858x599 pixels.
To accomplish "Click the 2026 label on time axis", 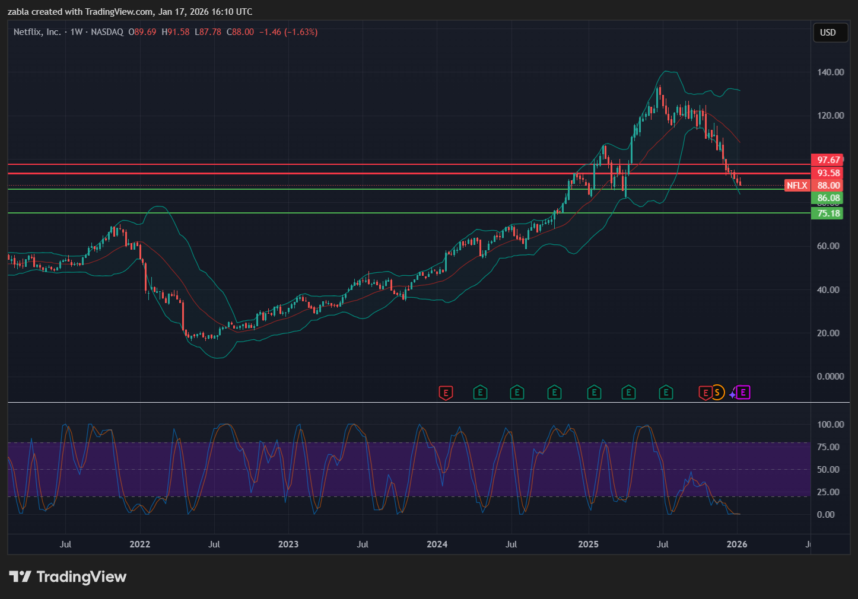I will tap(737, 544).
